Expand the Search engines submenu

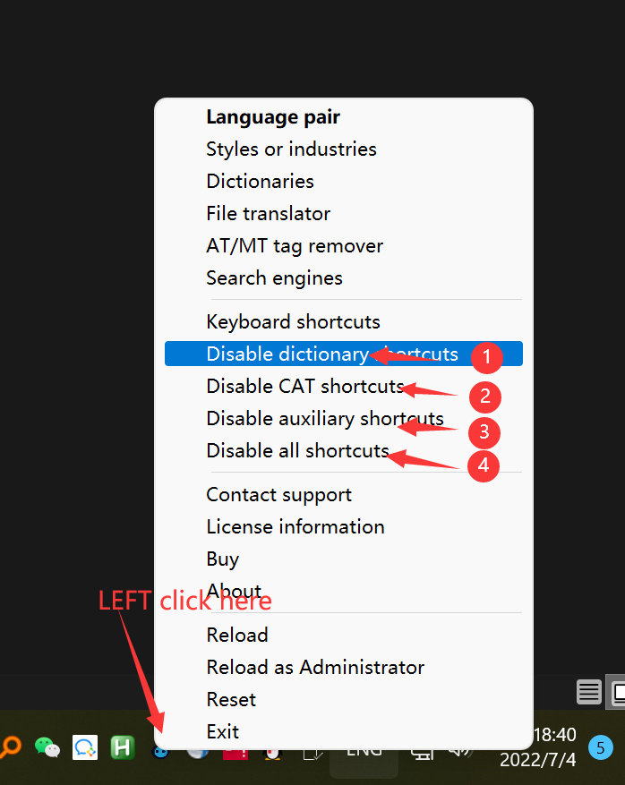[x=274, y=277]
